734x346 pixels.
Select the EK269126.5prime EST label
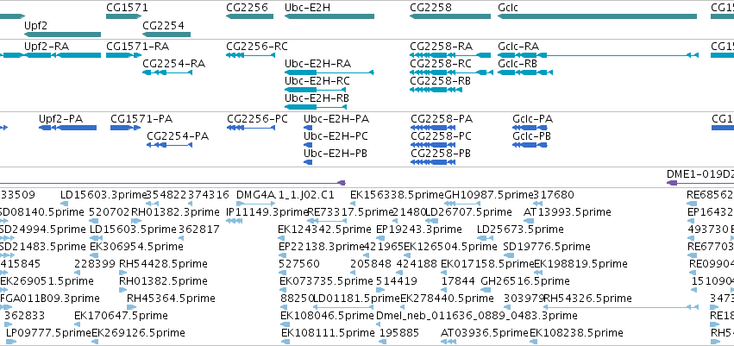[x=138, y=333]
